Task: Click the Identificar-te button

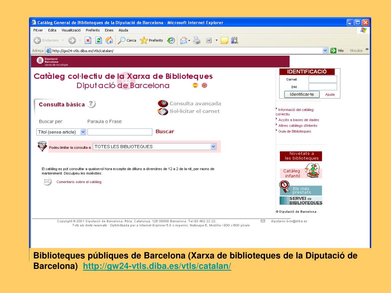Action: click(302, 94)
